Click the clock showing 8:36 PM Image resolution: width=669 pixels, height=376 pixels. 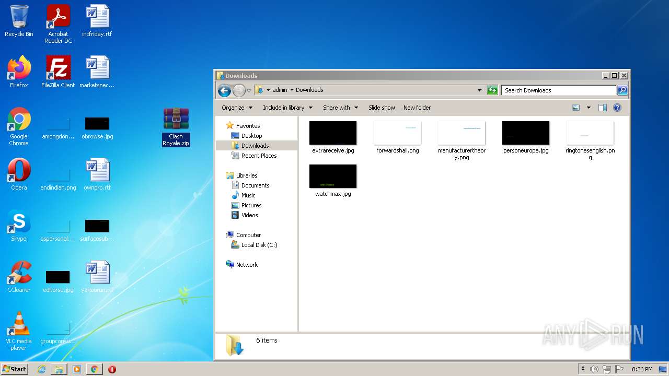click(x=642, y=369)
